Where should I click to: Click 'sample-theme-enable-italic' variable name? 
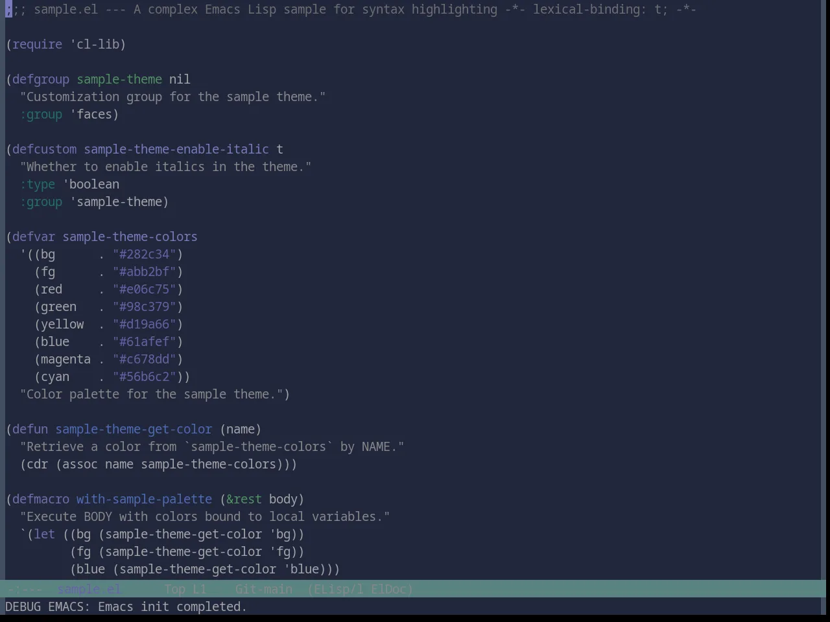pos(176,149)
